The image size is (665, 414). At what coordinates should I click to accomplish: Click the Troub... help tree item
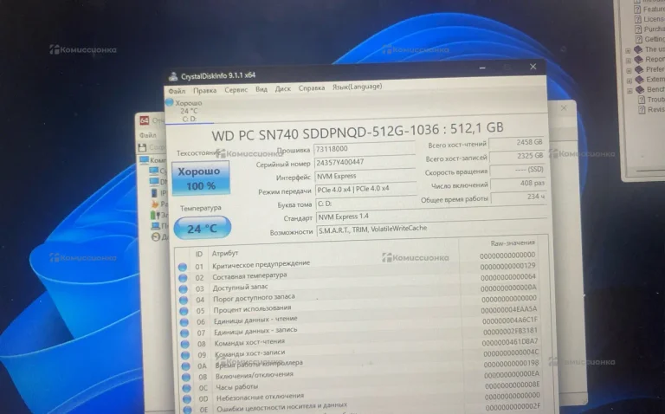[x=655, y=100]
